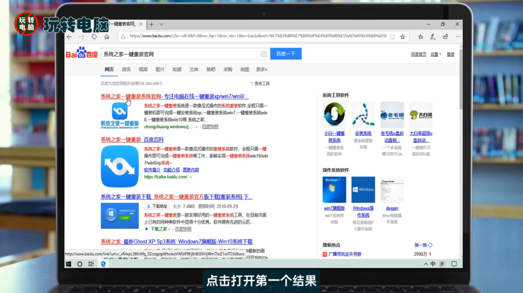Switch to the 资讯 tab
The image size is (523, 293).
126,69
